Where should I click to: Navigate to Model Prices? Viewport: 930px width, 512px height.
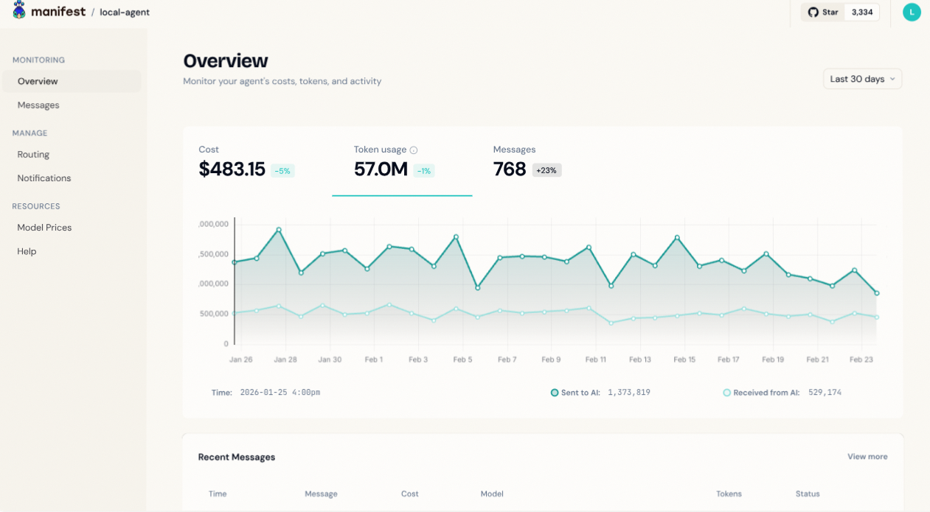(44, 228)
